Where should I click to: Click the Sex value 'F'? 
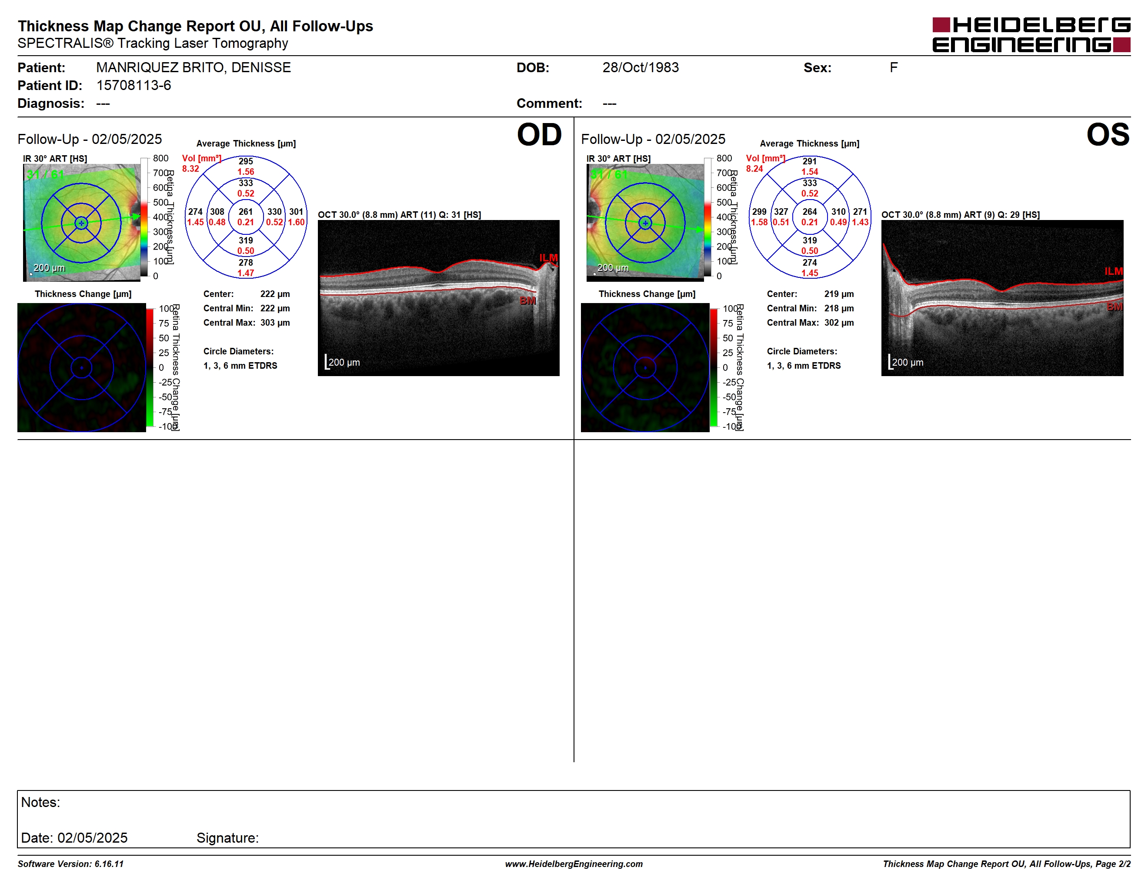coord(894,67)
